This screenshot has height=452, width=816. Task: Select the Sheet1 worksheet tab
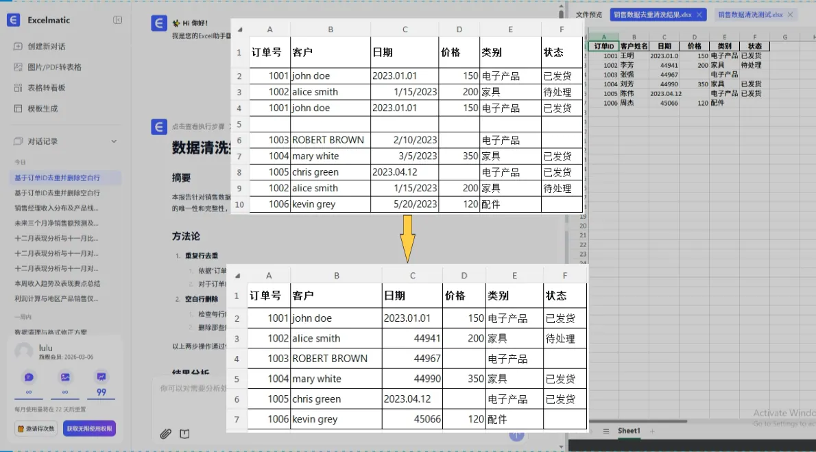[629, 431]
